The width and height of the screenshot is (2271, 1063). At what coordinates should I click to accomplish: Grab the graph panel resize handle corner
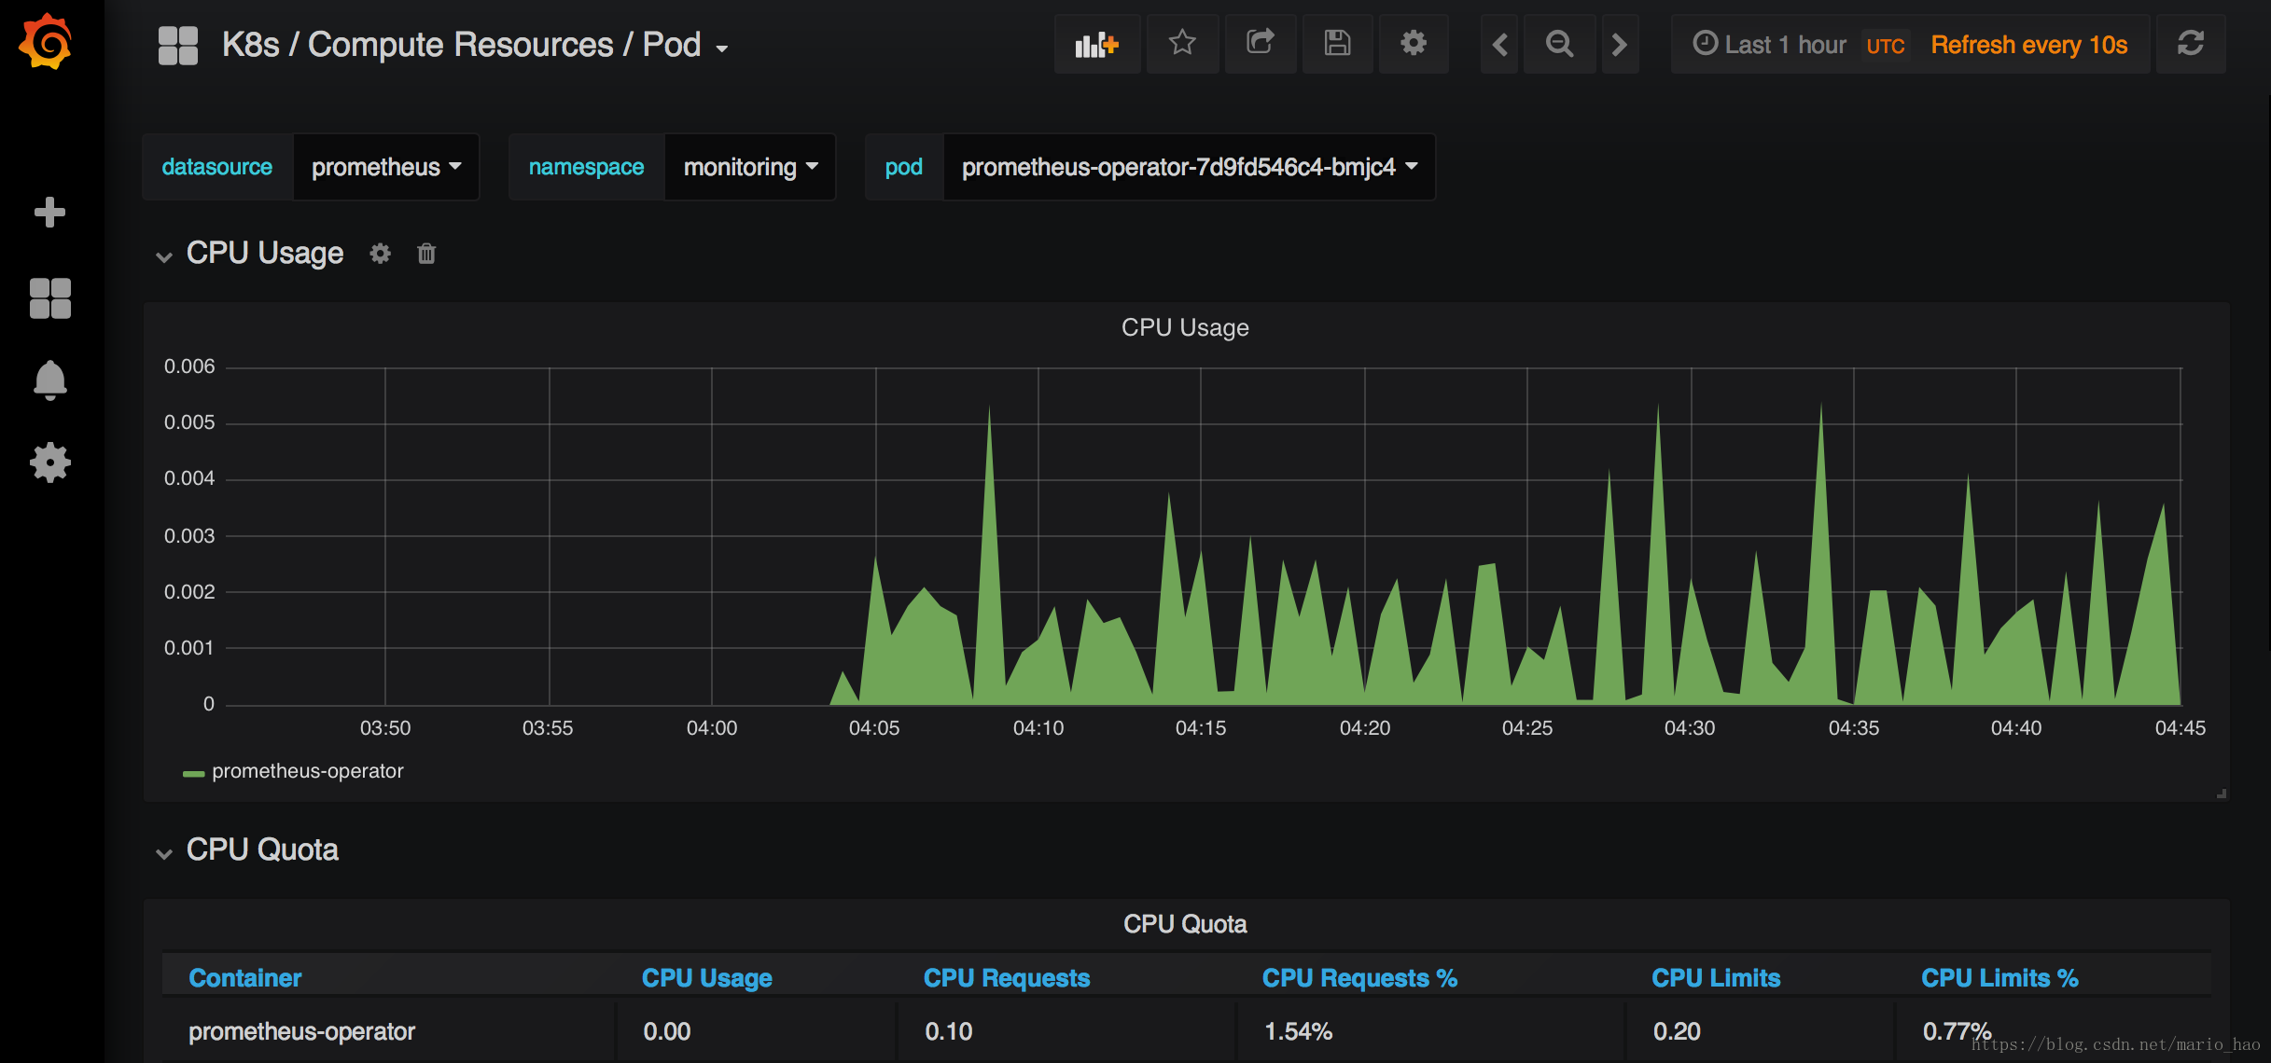[2222, 794]
